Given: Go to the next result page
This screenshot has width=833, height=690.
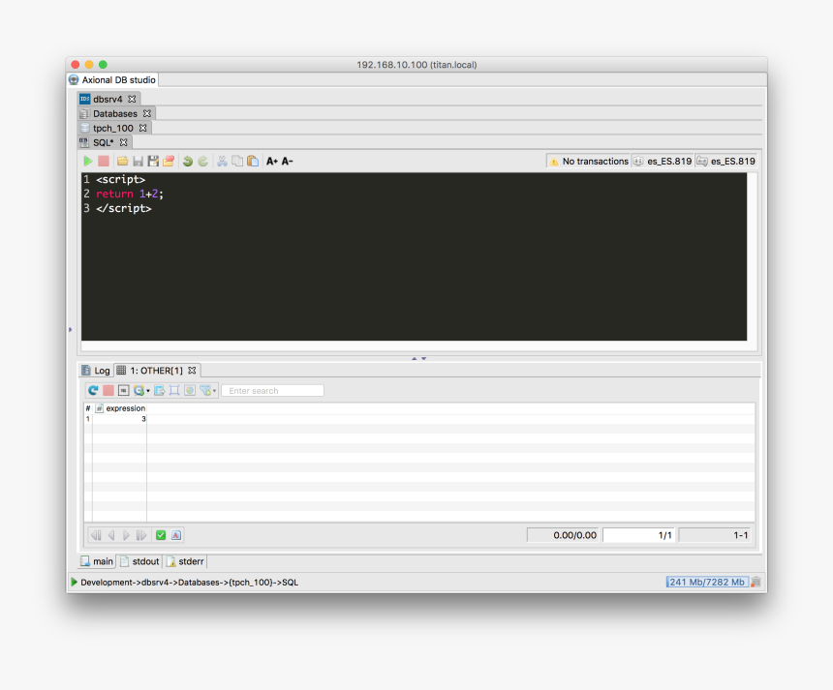Looking at the screenshot, I should pyautogui.click(x=126, y=535).
